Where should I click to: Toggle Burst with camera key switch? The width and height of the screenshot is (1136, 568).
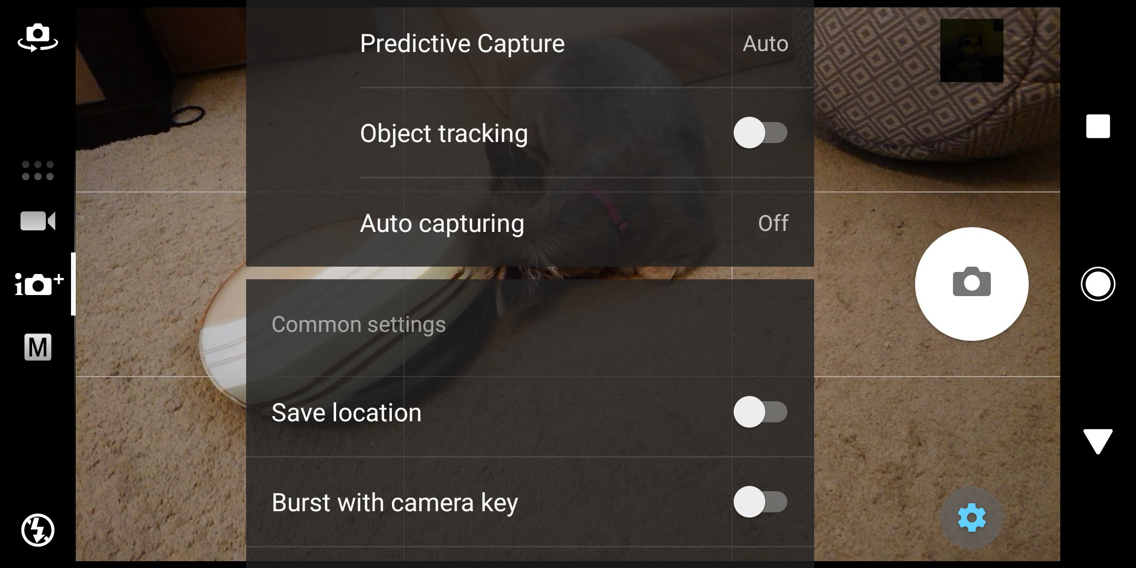(x=760, y=502)
